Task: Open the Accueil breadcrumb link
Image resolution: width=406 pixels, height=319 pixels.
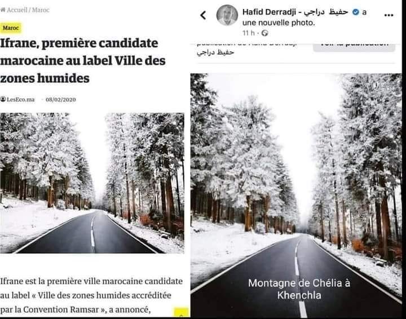Action: tap(17, 10)
